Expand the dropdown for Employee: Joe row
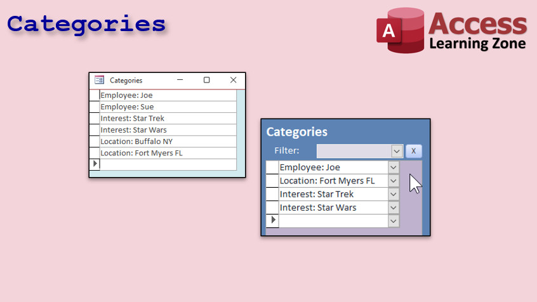 tap(394, 167)
